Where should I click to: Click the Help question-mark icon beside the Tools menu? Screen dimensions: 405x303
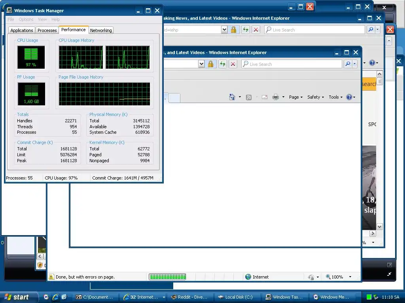click(349, 97)
